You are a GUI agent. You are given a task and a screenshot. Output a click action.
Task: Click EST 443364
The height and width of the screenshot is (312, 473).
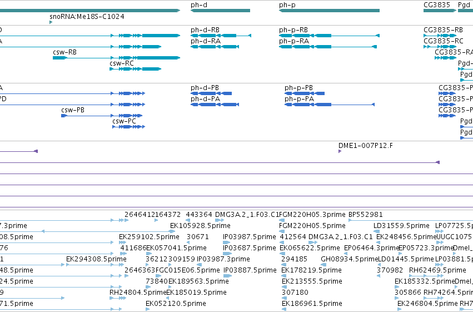[x=188, y=220]
